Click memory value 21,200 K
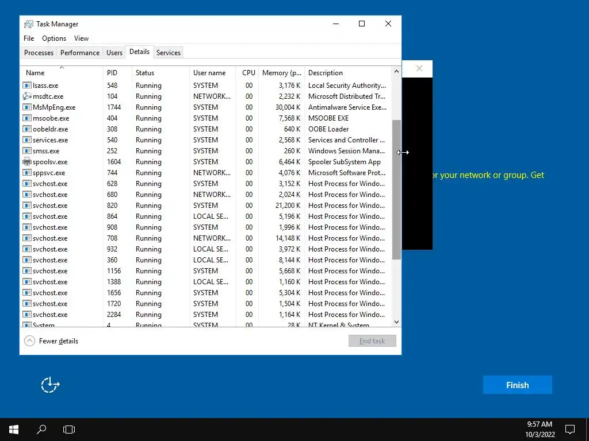Viewport: 589px width, 441px height. [288, 206]
